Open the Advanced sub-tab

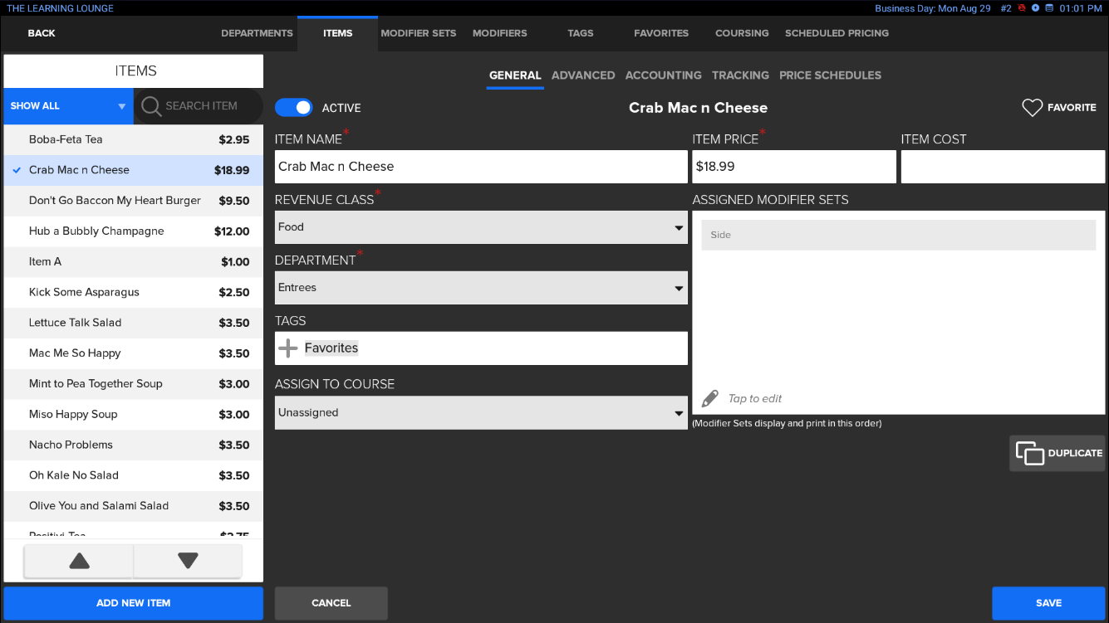(x=582, y=75)
